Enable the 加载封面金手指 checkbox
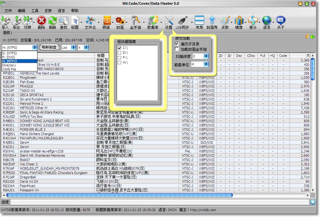320x217 pixels. 177,49
